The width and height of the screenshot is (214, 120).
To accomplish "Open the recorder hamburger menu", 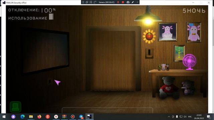I will 83,2.
